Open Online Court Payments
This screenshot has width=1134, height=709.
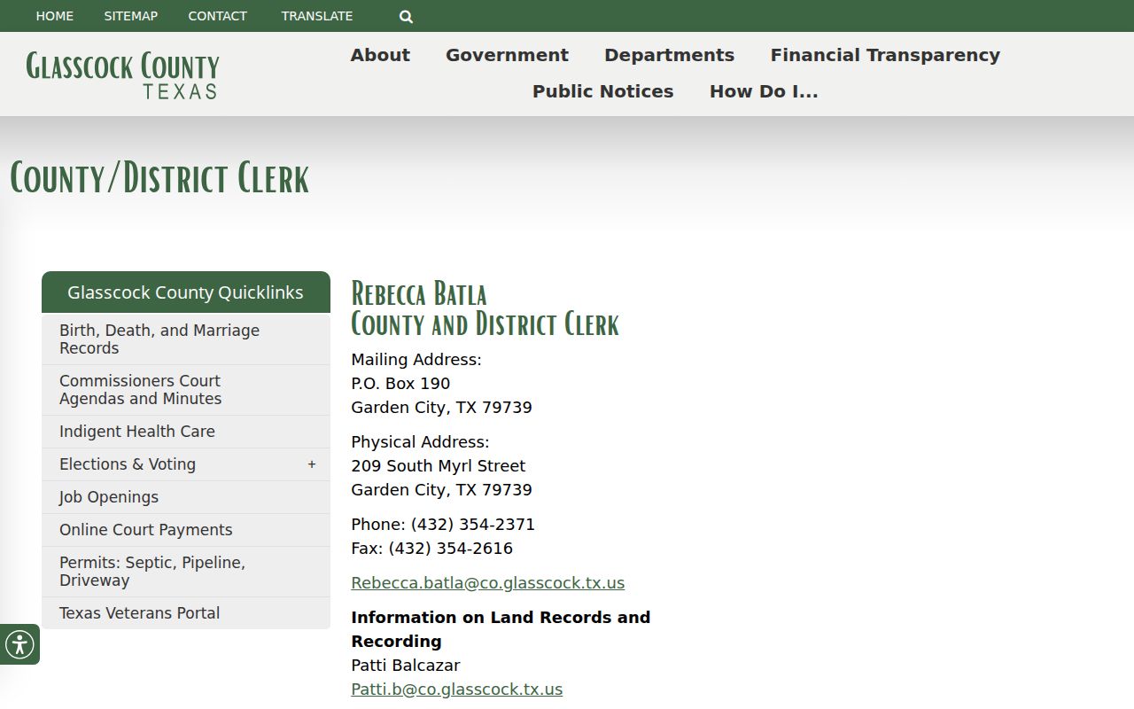(x=186, y=530)
